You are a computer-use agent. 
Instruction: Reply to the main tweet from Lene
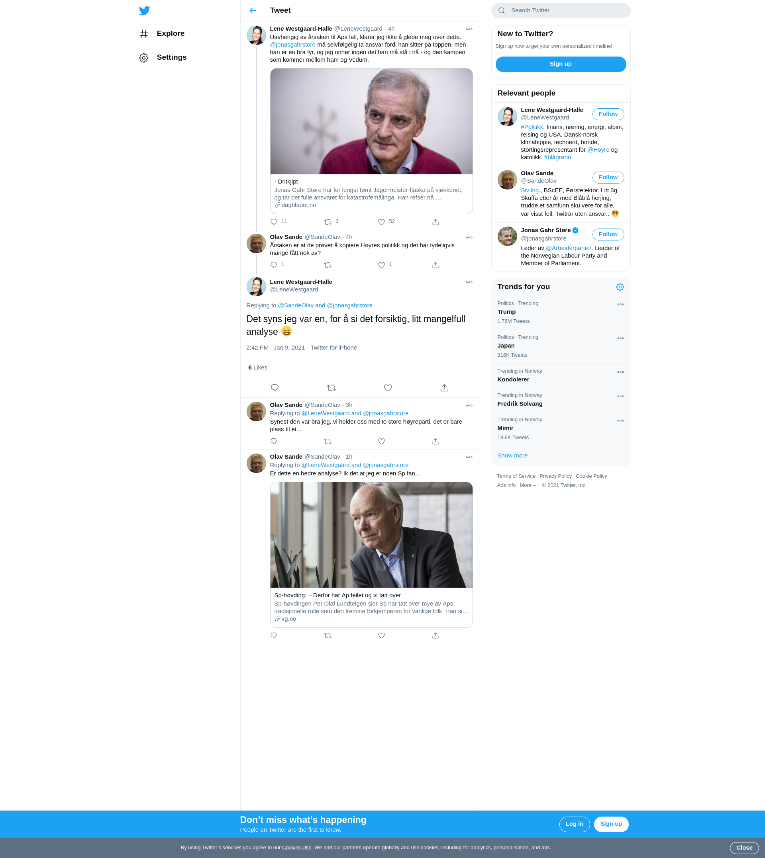pos(275,388)
